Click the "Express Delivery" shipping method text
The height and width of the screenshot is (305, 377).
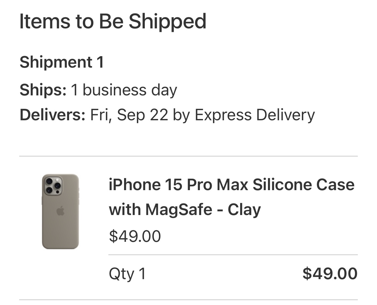click(255, 115)
